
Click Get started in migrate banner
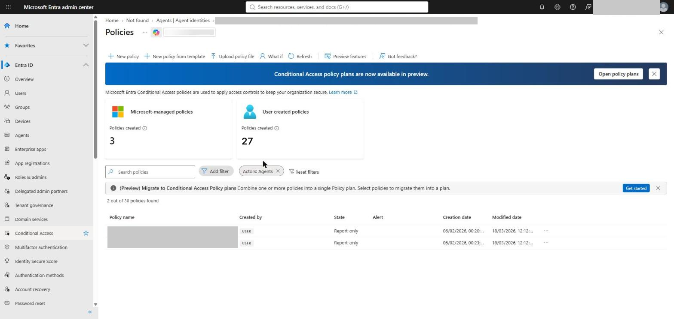click(x=636, y=188)
